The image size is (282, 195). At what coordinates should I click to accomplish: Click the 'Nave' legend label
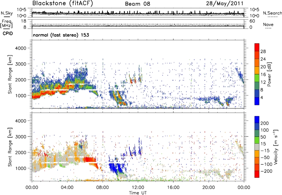(268, 24)
